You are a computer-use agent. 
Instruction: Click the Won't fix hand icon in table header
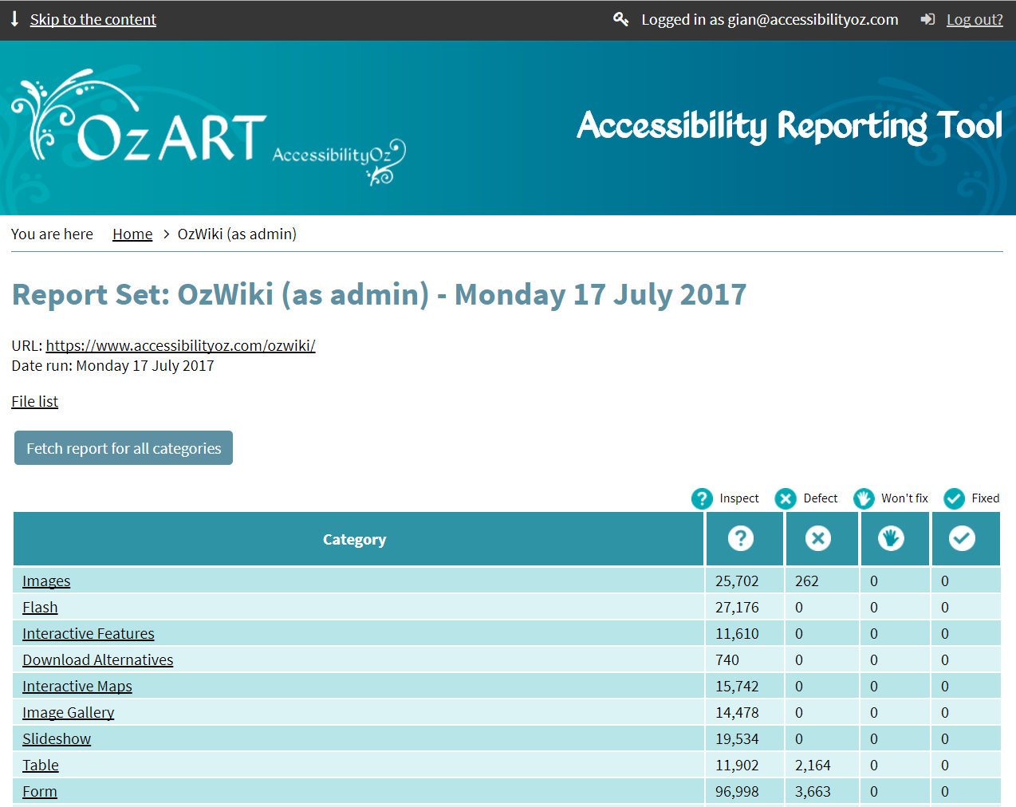click(x=891, y=538)
